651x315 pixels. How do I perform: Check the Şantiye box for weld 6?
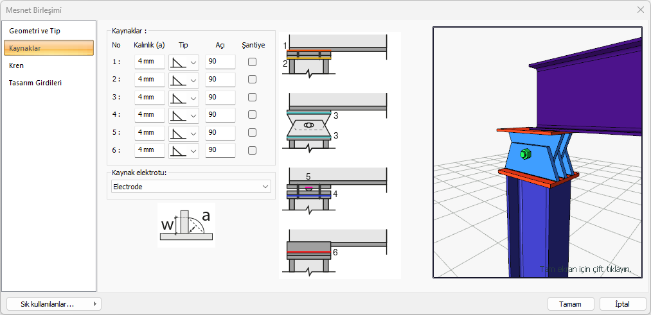click(253, 150)
